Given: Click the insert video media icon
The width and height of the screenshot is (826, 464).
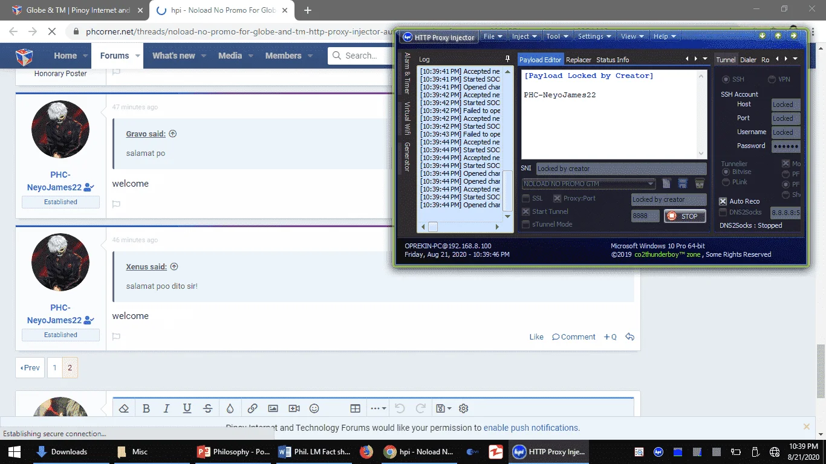Looking at the screenshot, I should 294,408.
